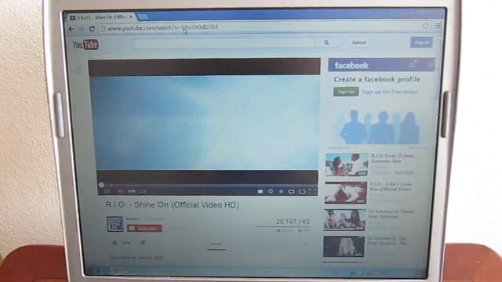The width and height of the screenshot is (502, 282).
Task: Seek along the video progress bar
Action: [207, 185]
